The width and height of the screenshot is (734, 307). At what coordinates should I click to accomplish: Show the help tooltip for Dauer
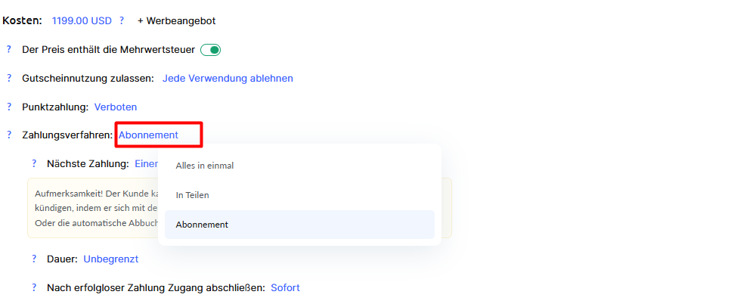coord(34,259)
